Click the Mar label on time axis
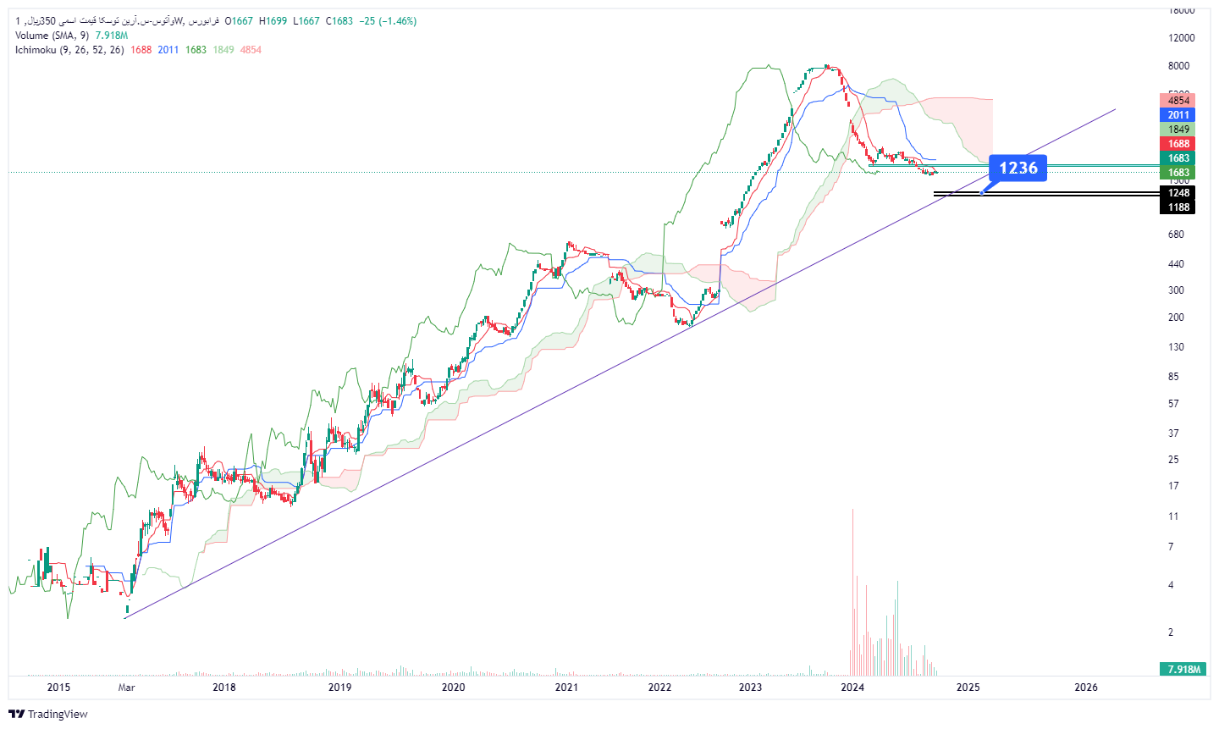1219x729 pixels. pyautogui.click(x=126, y=688)
